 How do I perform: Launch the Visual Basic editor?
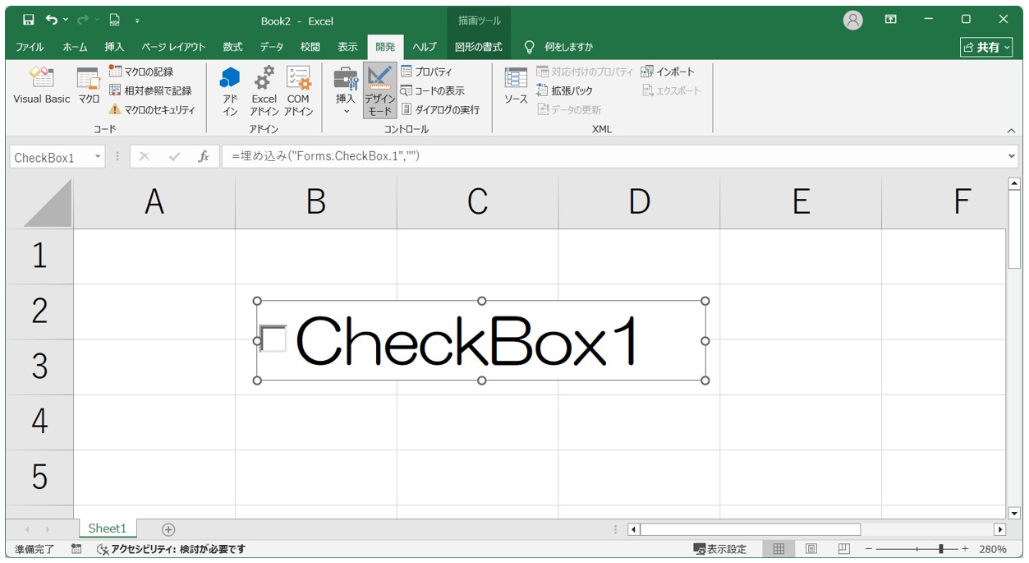pos(42,86)
